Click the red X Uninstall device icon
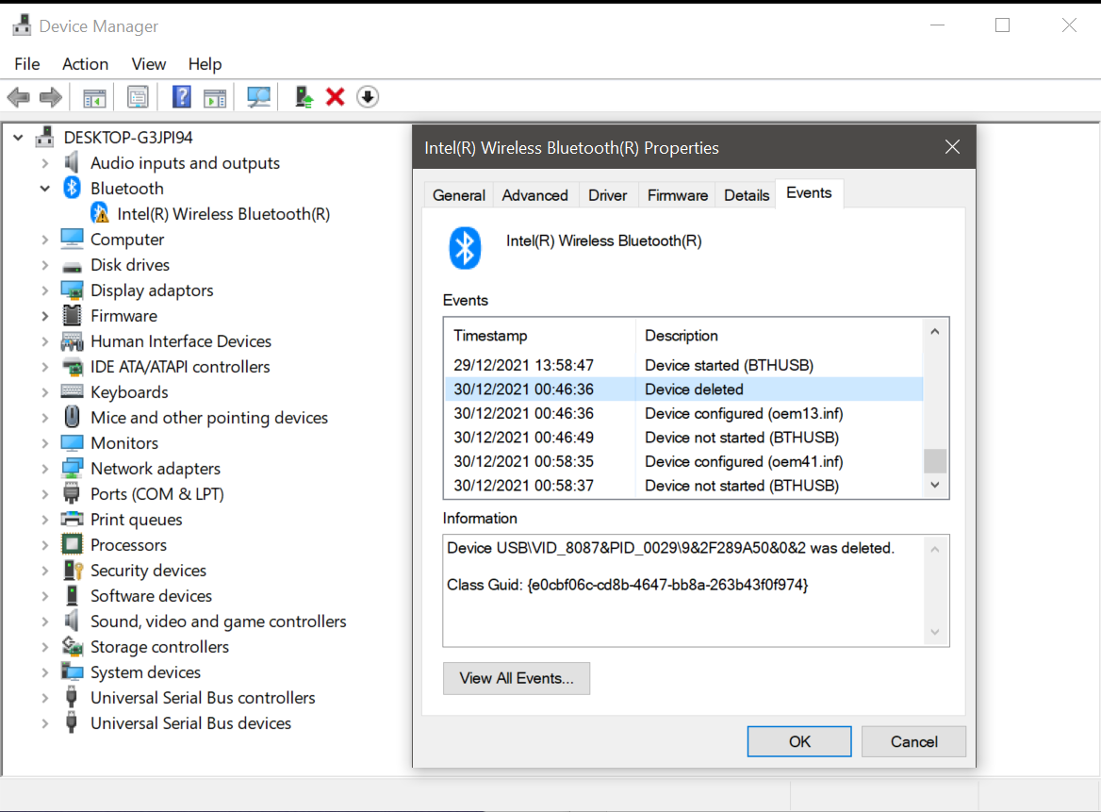 pyautogui.click(x=336, y=97)
